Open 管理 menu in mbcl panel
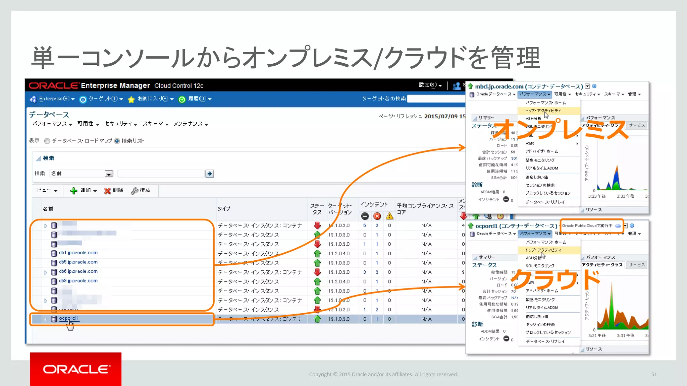Image resolution: width=687 pixels, height=386 pixels. tap(634, 94)
